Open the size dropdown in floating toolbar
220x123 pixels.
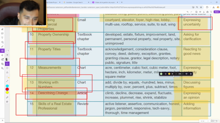[174, 74]
